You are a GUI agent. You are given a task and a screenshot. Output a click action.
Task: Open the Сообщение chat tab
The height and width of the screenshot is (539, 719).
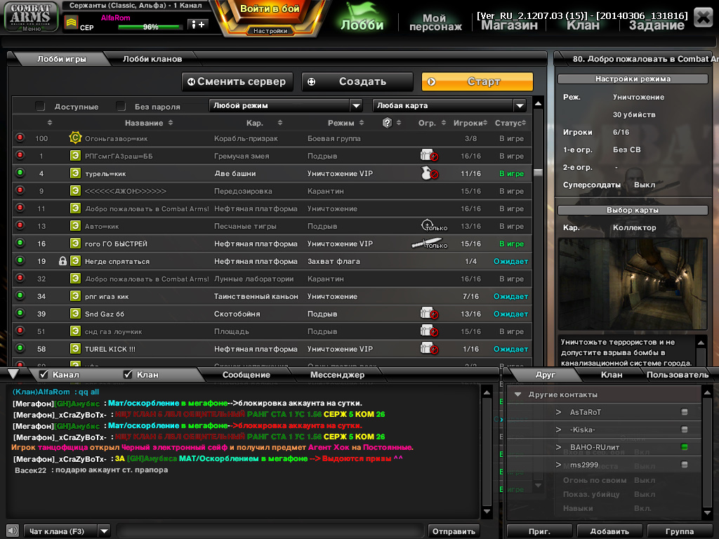click(x=246, y=375)
